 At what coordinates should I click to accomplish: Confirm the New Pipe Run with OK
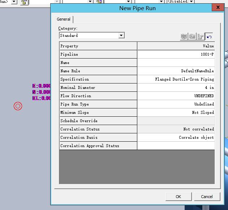(x=178, y=197)
